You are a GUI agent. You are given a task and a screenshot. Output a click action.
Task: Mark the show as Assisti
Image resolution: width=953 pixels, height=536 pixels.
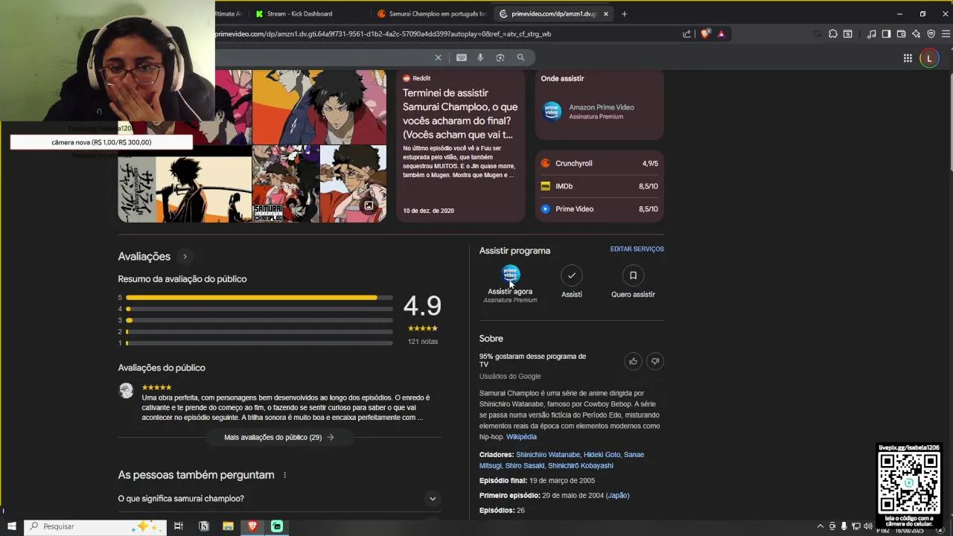click(572, 275)
